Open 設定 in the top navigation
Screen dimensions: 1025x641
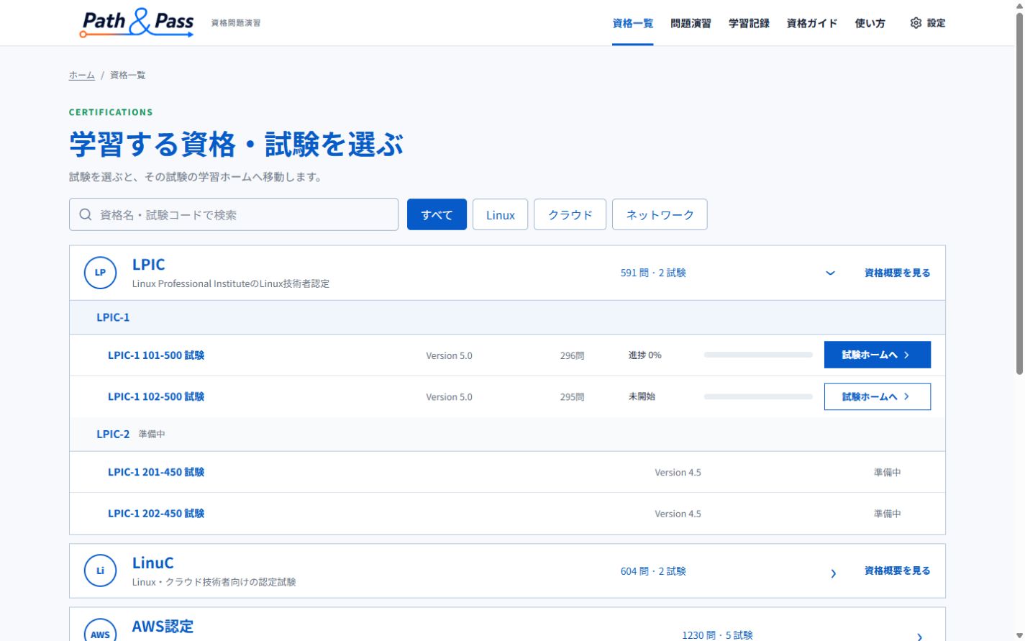[x=928, y=23]
